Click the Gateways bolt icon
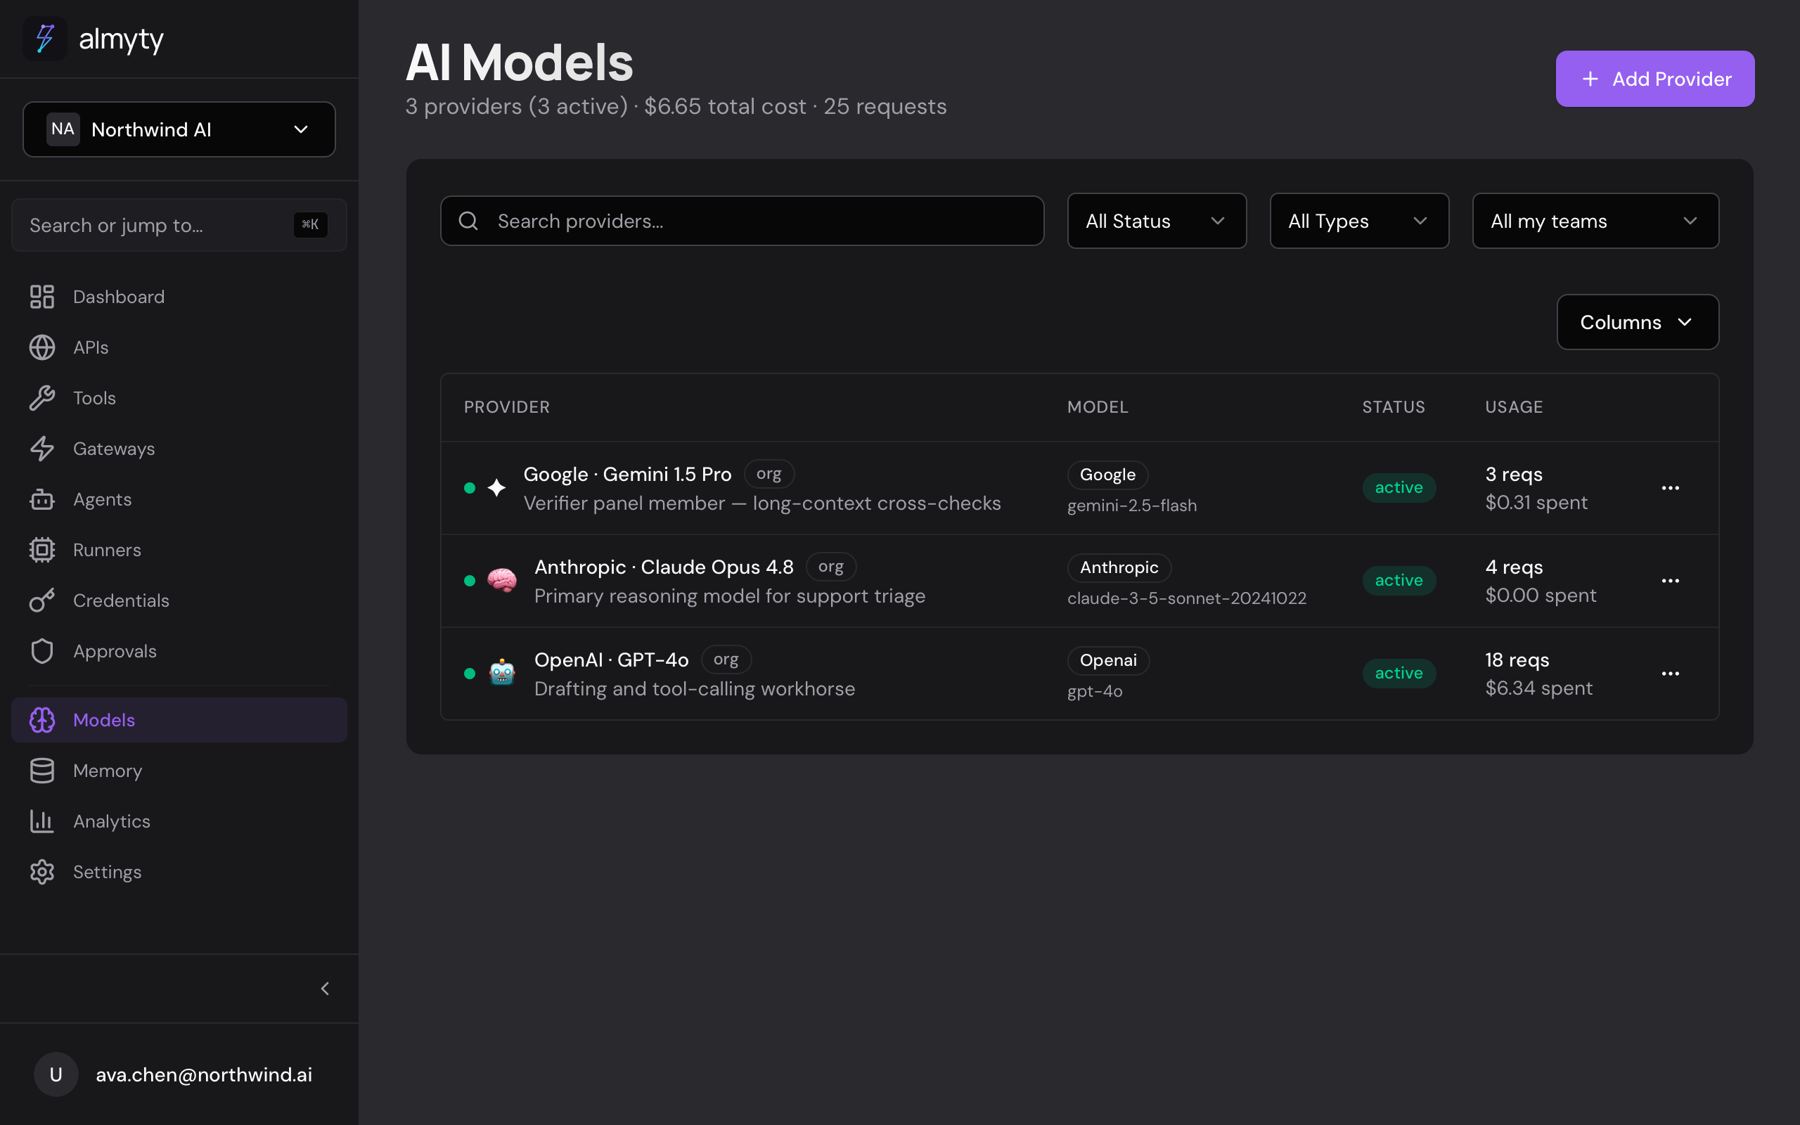The width and height of the screenshot is (1800, 1125). click(x=42, y=449)
